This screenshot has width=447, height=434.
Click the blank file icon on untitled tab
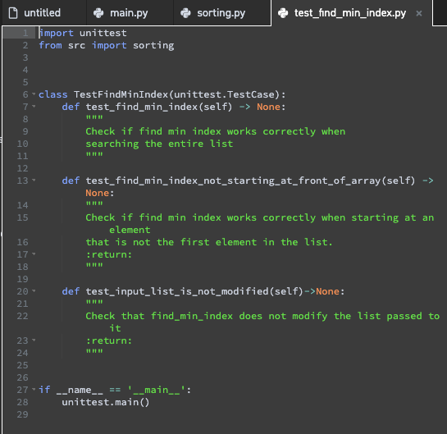13,13
